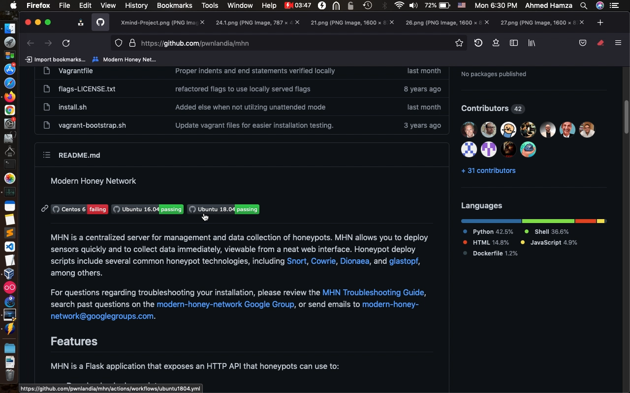Toggle bookmark star for this page
This screenshot has height=393, width=630.
click(459, 43)
